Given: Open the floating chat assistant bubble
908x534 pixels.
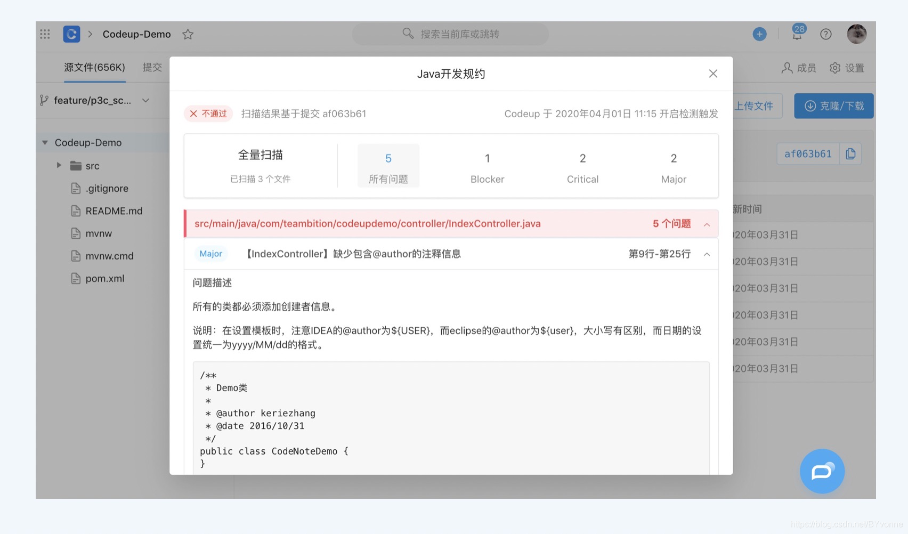Looking at the screenshot, I should click(822, 471).
